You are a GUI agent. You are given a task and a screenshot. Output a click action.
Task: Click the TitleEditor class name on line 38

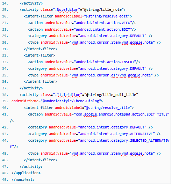69,95
